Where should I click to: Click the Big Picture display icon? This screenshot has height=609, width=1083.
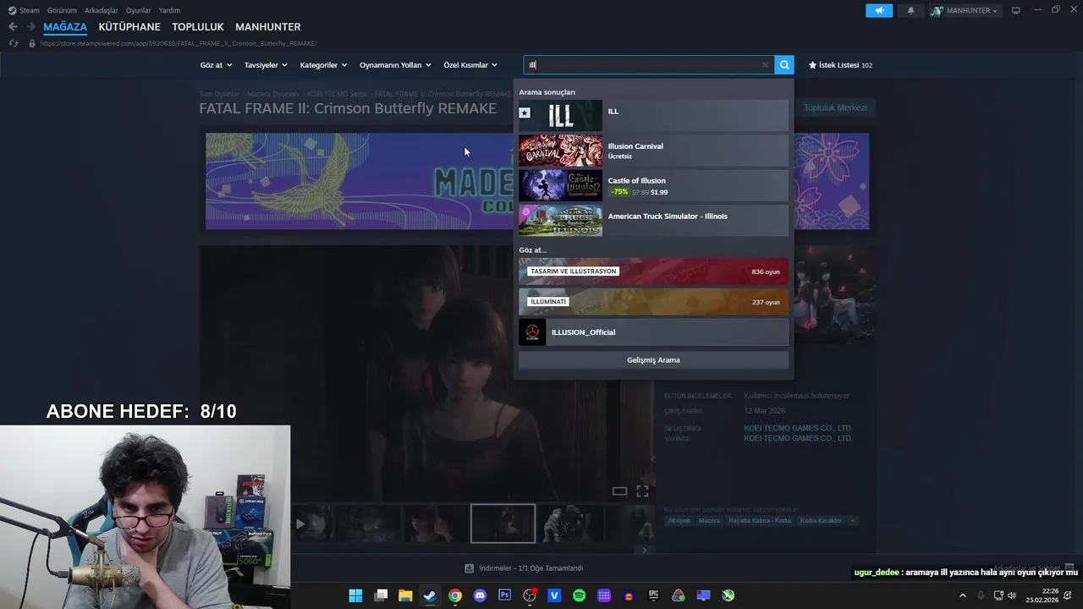[x=1016, y=10]
